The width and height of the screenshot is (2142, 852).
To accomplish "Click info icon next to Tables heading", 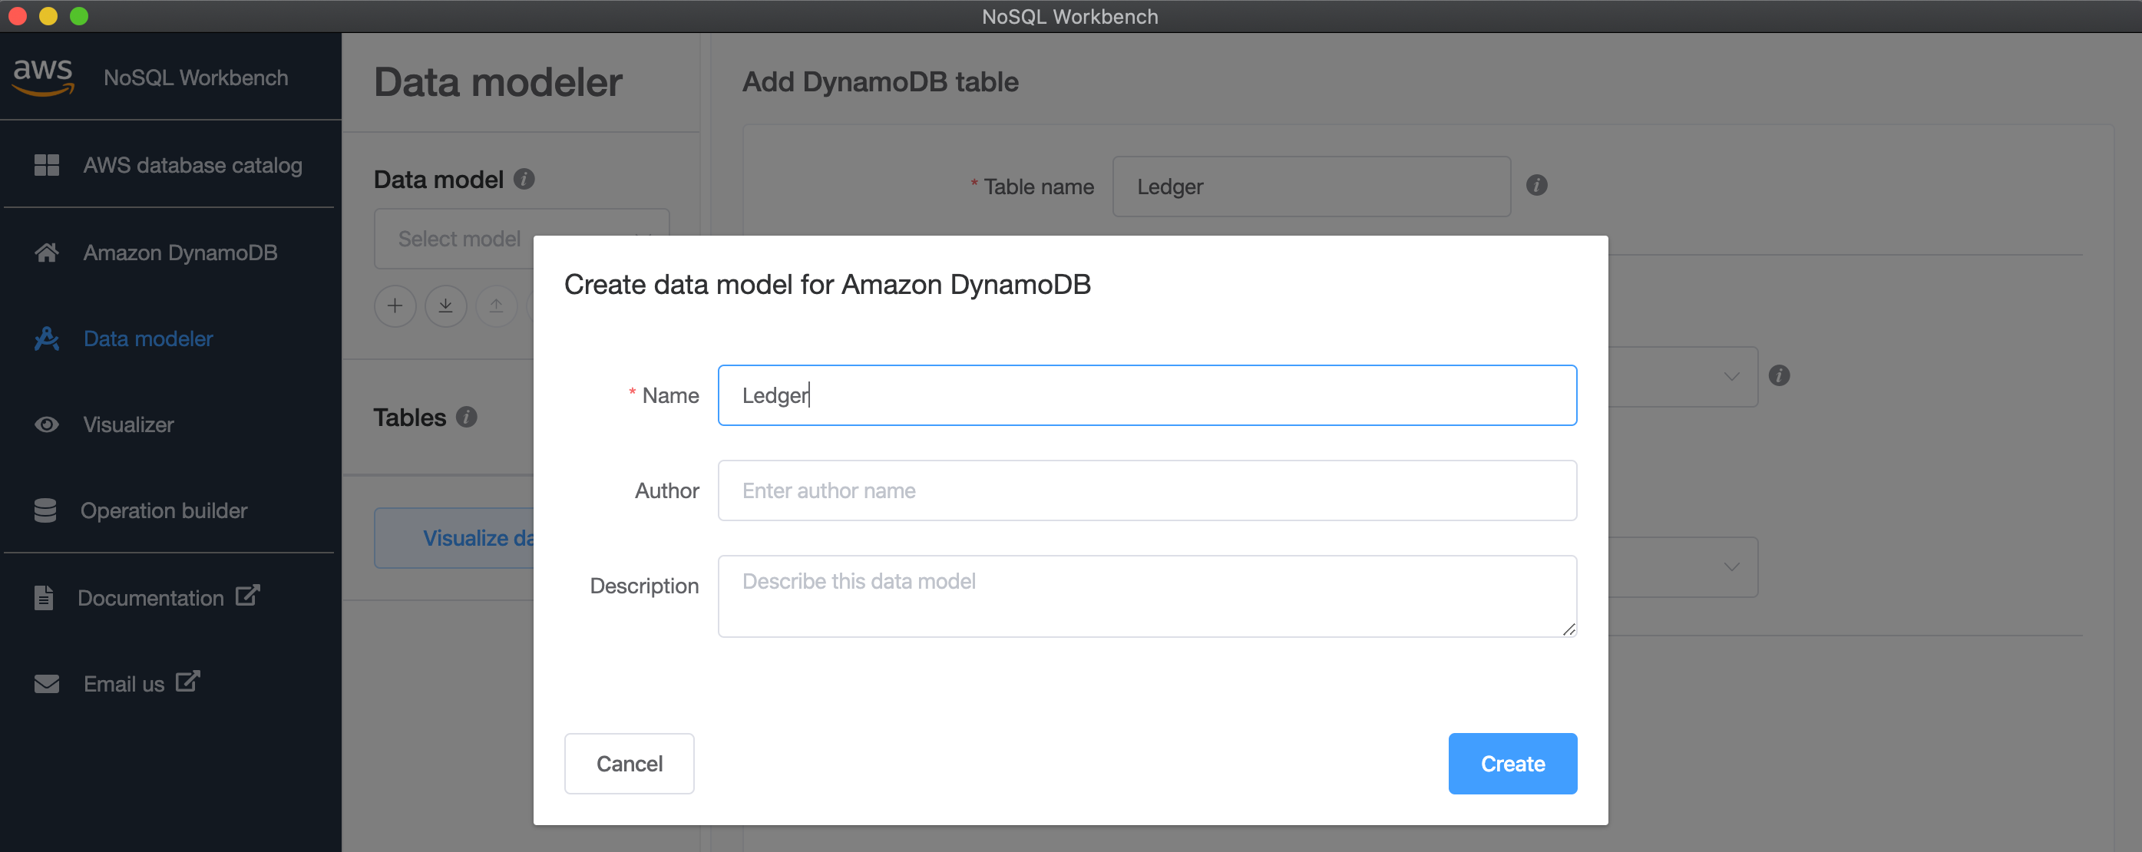I will (467, 417).
